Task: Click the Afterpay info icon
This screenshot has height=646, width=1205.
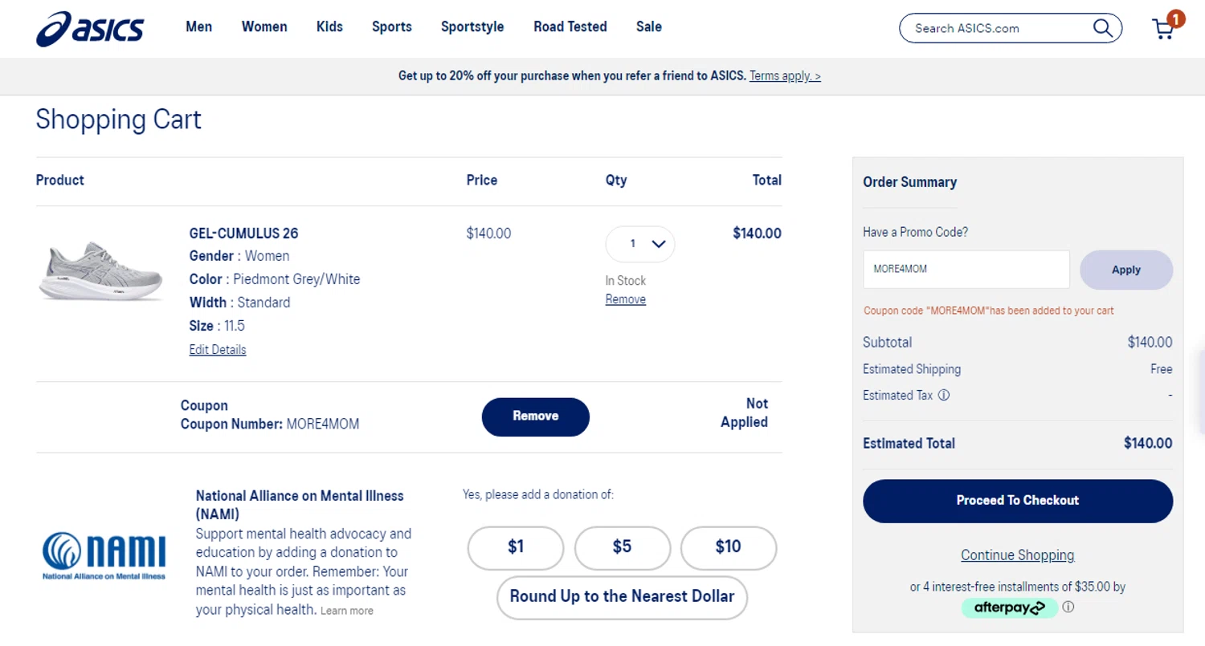Action: [1068, 607]
